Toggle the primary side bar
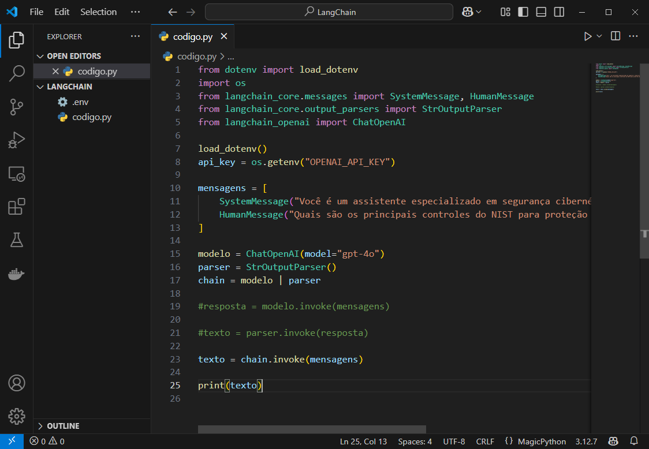Screen dimensions: 649x449 click(x=523, y=12)
